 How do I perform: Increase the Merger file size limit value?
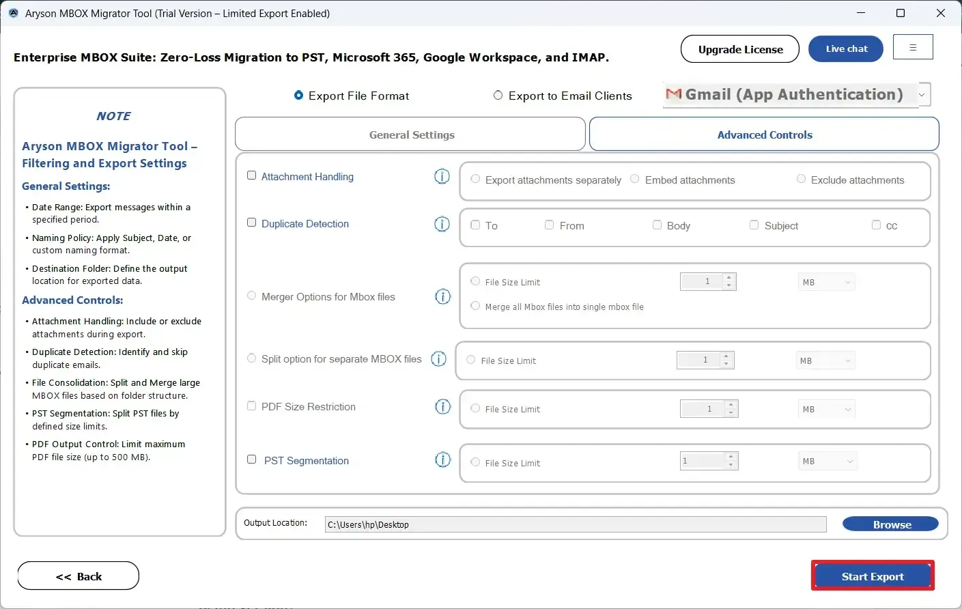(730, 278)
